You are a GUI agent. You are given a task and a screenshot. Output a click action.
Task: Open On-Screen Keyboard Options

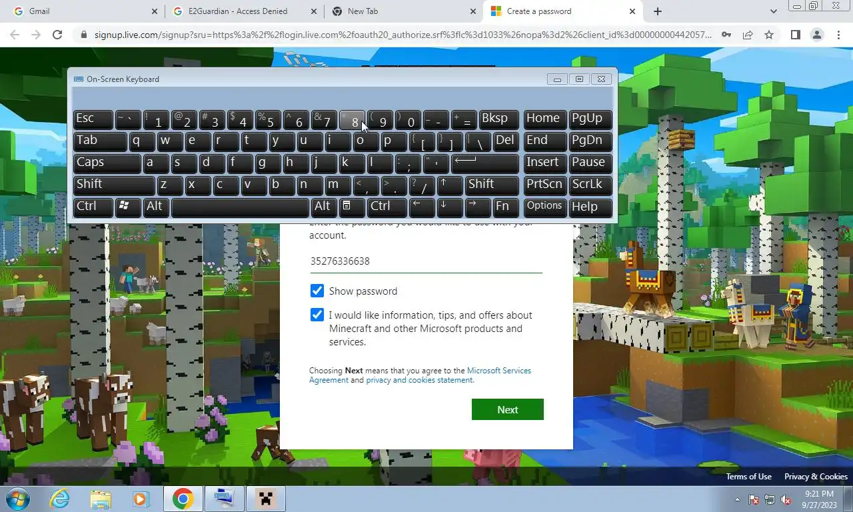545,207
